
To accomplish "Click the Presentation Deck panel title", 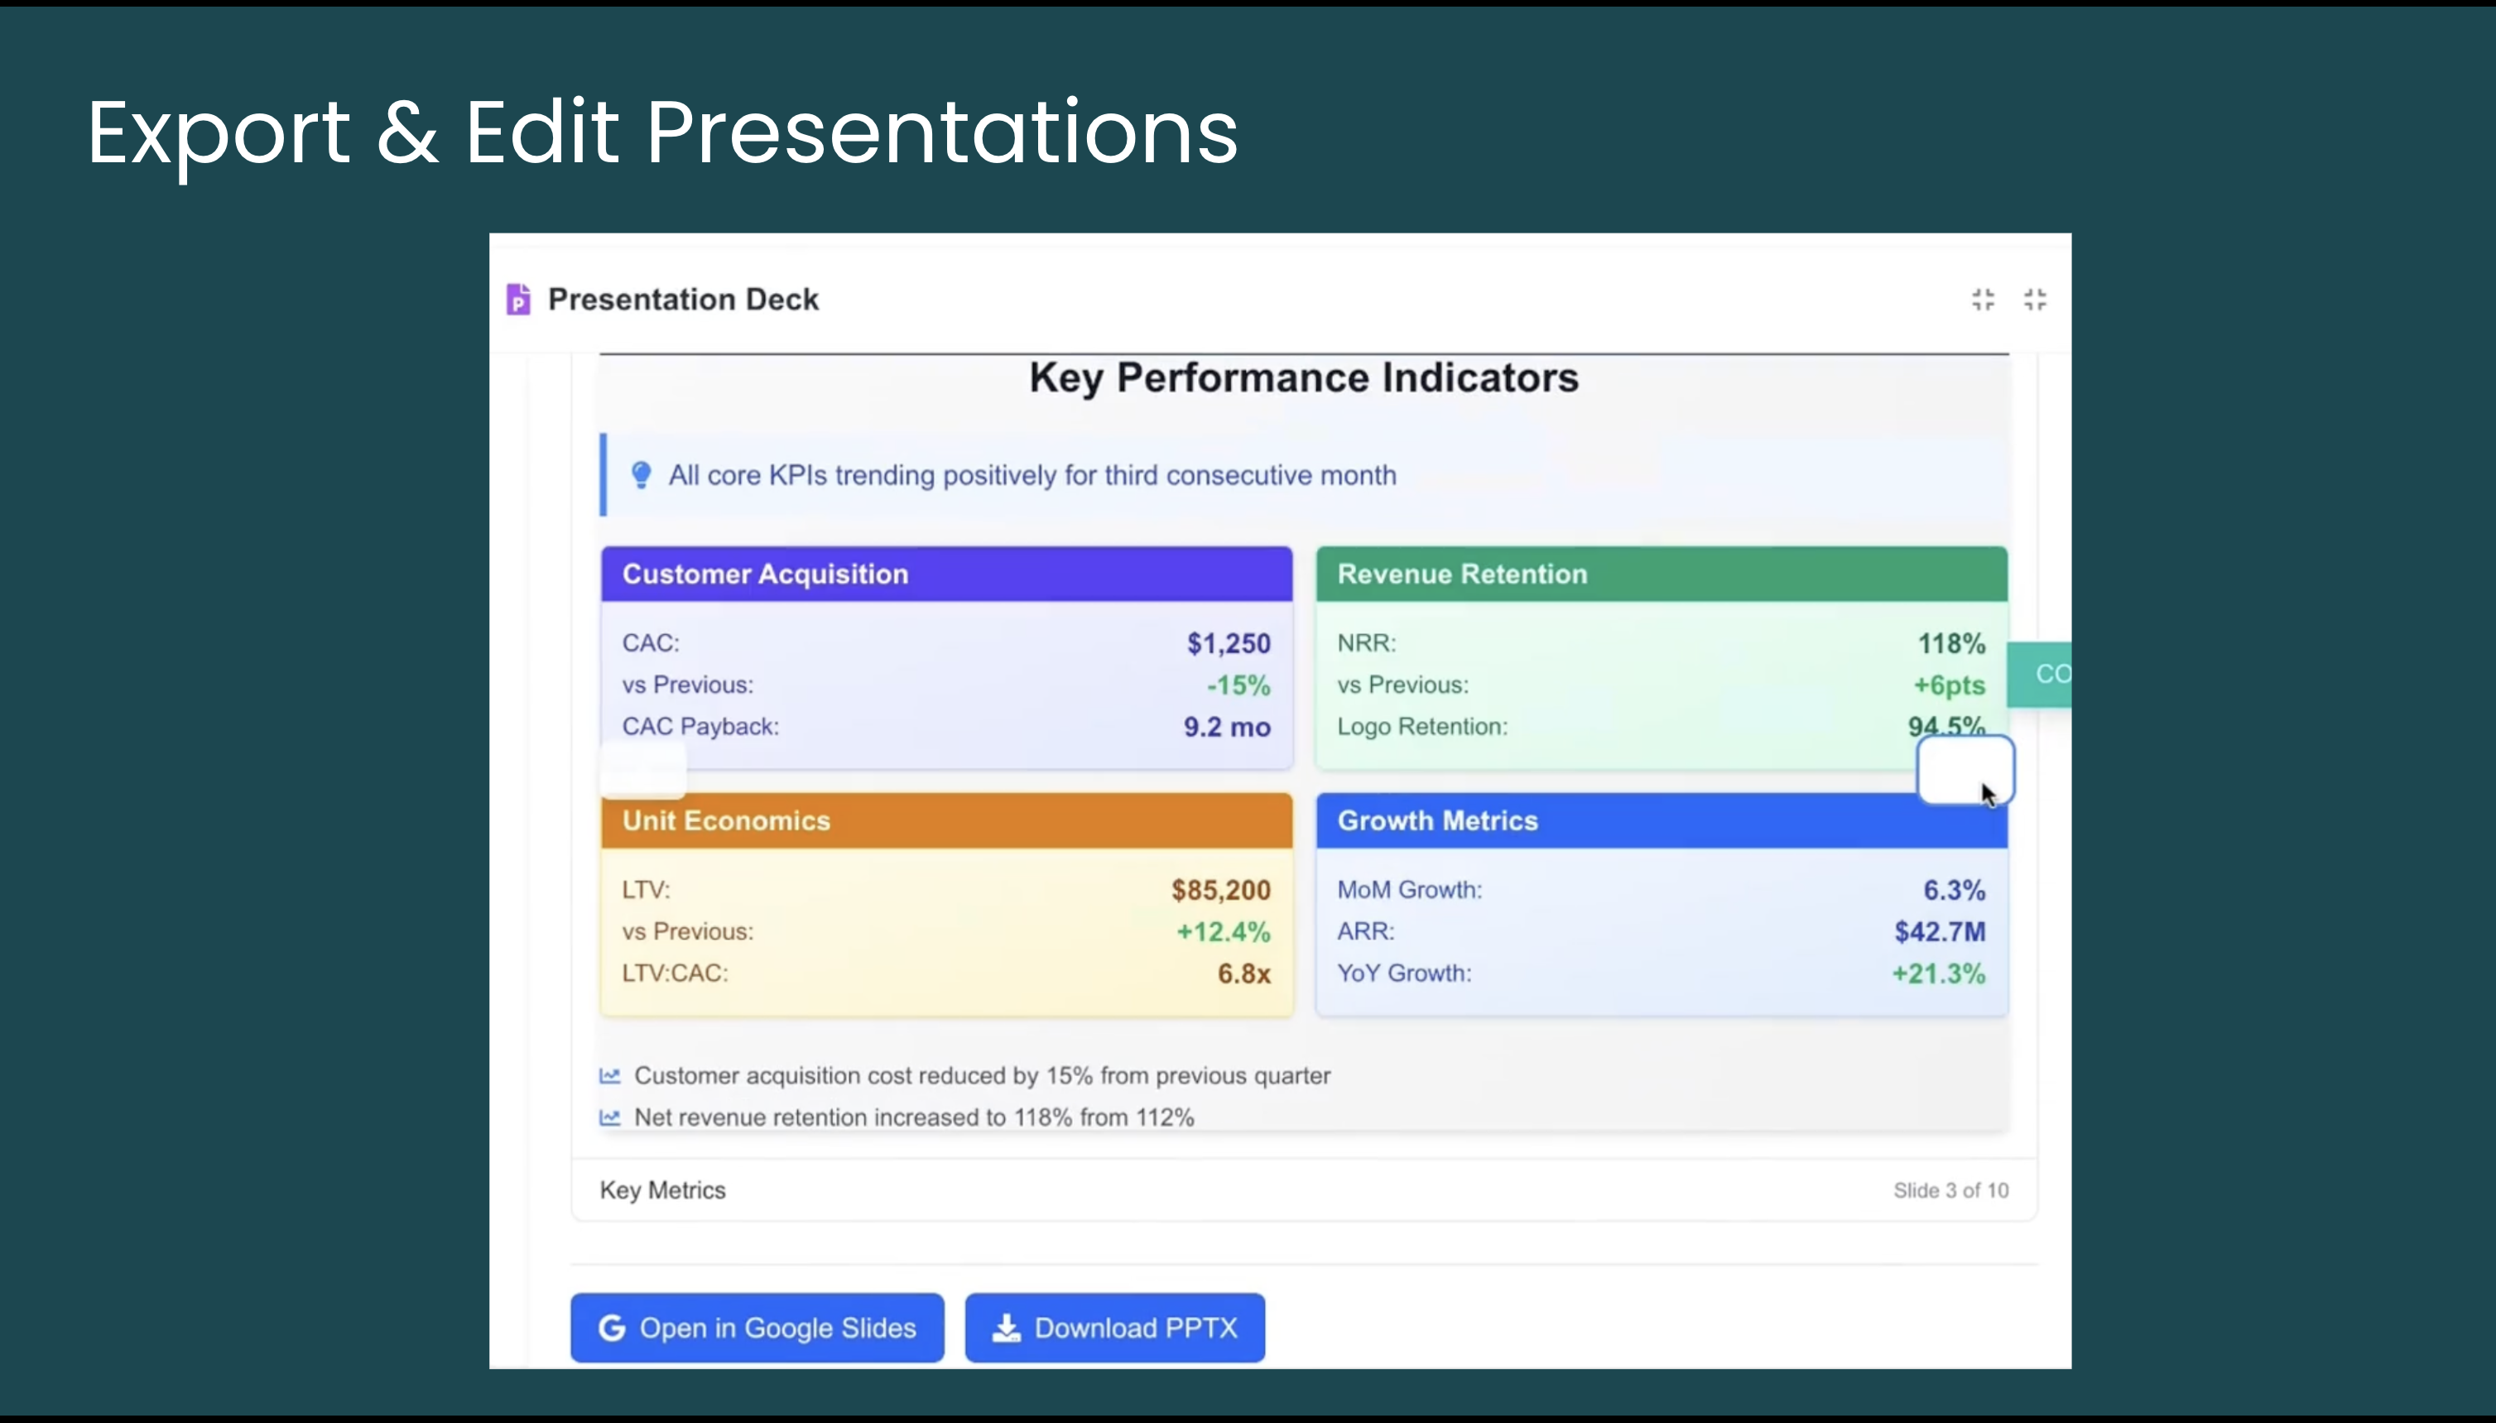I will tap(683, 299).
